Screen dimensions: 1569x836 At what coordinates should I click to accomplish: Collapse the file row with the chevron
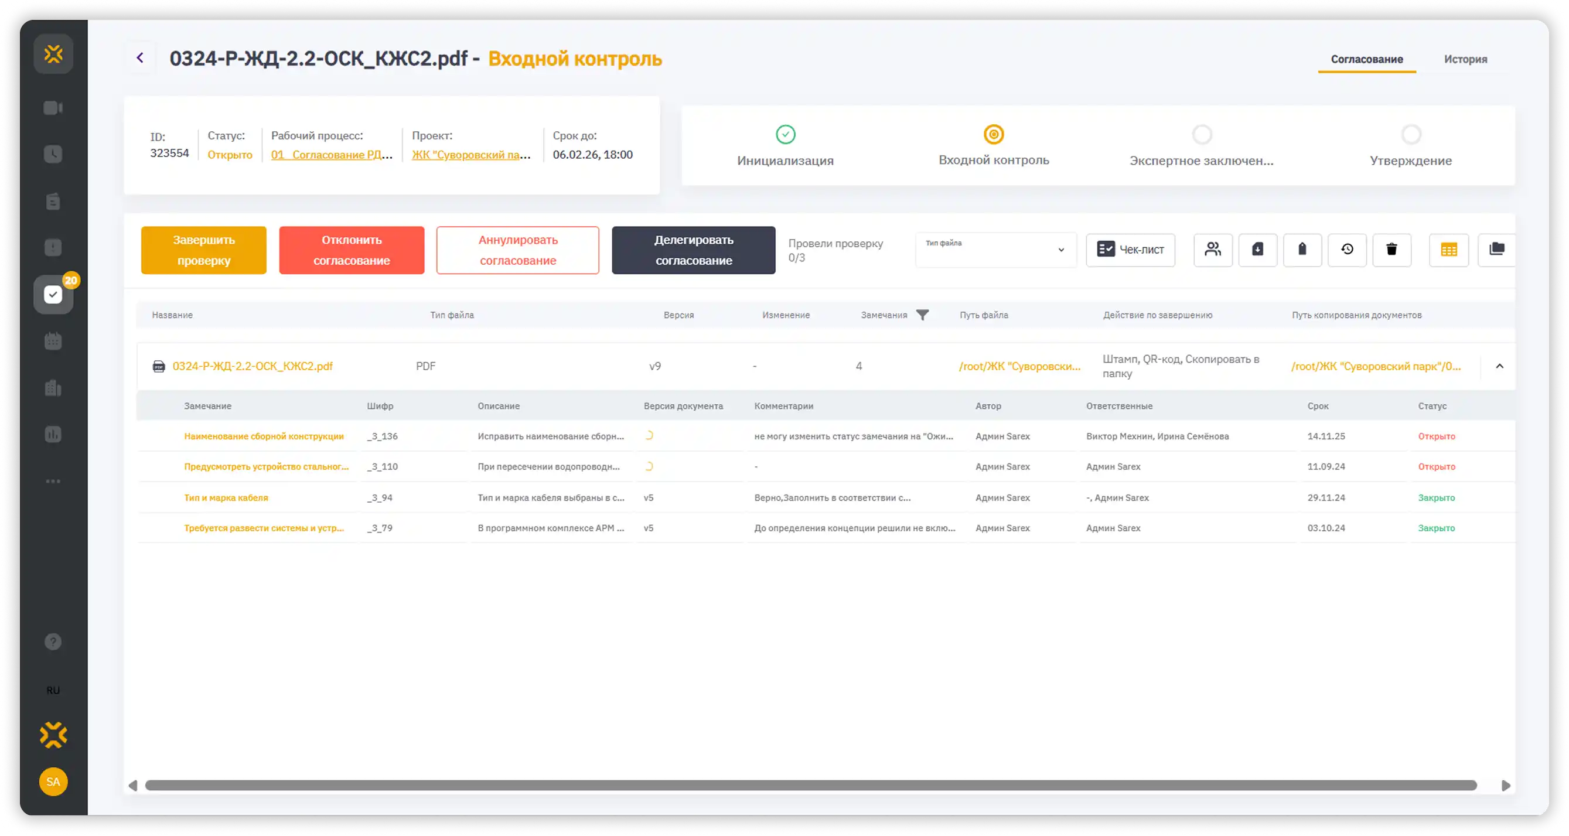pyautogui.click(x=1499, y=366)
